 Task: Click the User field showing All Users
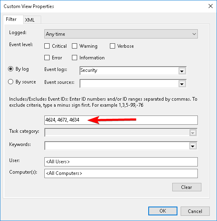pos(121,162)
